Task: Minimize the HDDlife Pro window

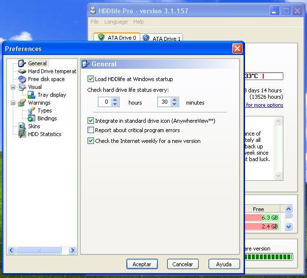Action: tap(275, 10)
